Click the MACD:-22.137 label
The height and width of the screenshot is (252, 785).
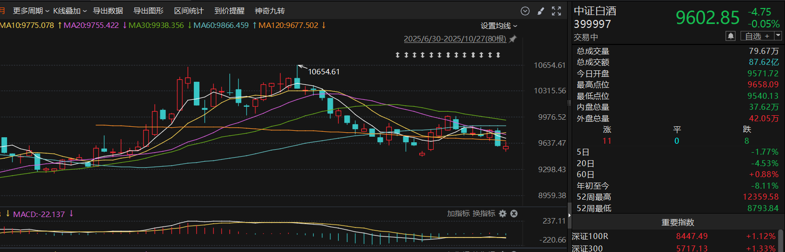[x=39, y=214]
